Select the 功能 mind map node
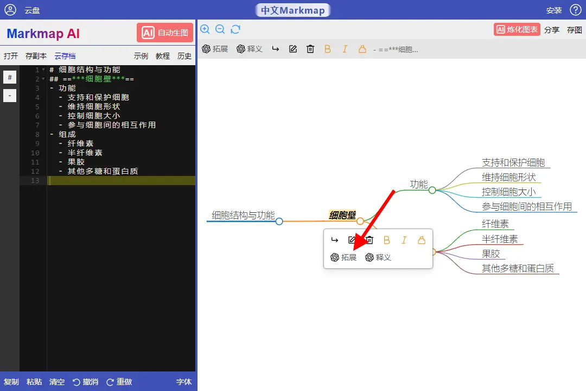This screenshot has width=586, height=391. point(418,184)
